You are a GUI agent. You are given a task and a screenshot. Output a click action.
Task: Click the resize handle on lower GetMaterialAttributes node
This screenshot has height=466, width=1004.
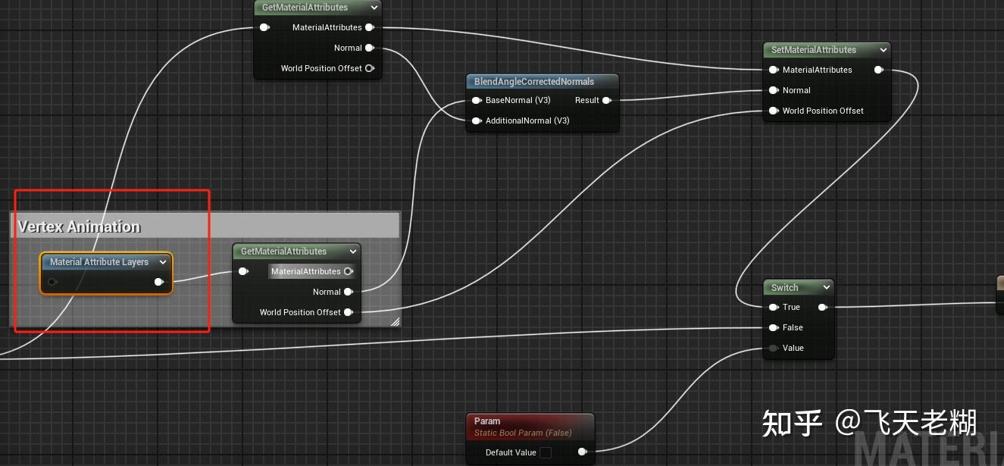click(x=395, y=321)
